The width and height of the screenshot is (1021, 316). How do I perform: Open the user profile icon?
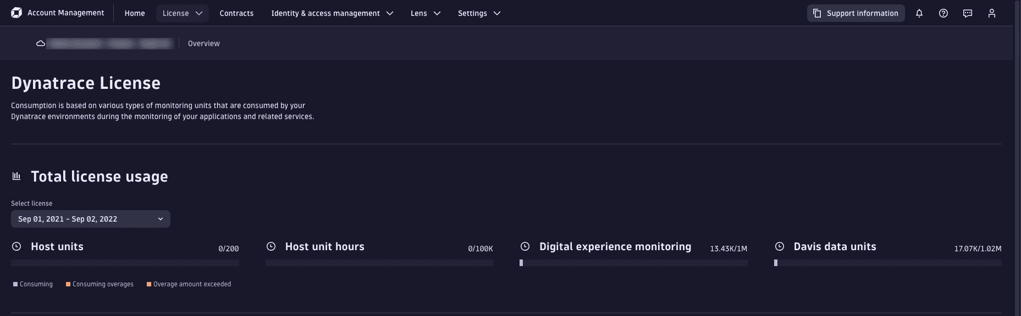point(992,13)
